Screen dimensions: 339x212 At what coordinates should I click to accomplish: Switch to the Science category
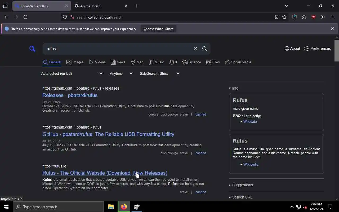191,62
